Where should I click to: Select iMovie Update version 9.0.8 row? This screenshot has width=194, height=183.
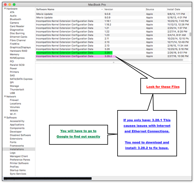click(112, 14)
